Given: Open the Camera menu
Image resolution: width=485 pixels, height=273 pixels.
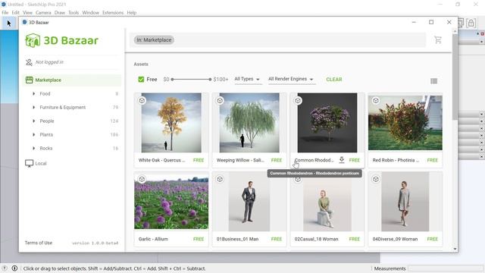Looking at the screenshot, I should click(x=43, y=13).
